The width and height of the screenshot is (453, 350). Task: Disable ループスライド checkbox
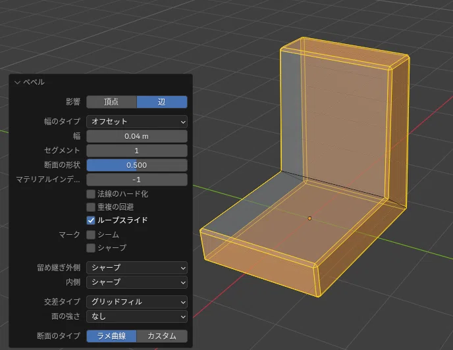(91, 220)
